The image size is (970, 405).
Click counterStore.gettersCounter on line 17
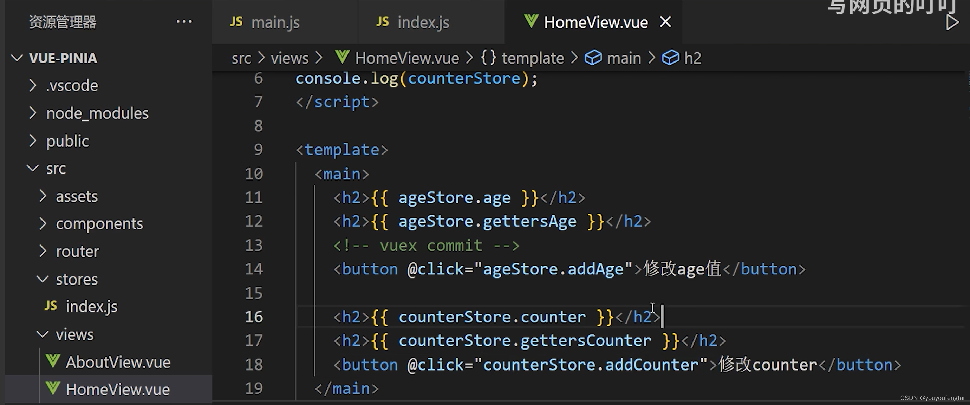[525, 341]
